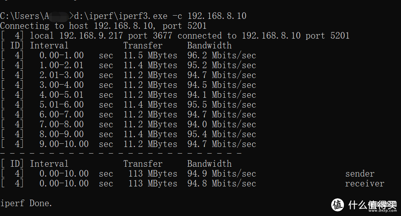Viewport: 401px width, 216px height.
Task: Click the 113 MBytes sender transfer value
Action: (153, 174)
